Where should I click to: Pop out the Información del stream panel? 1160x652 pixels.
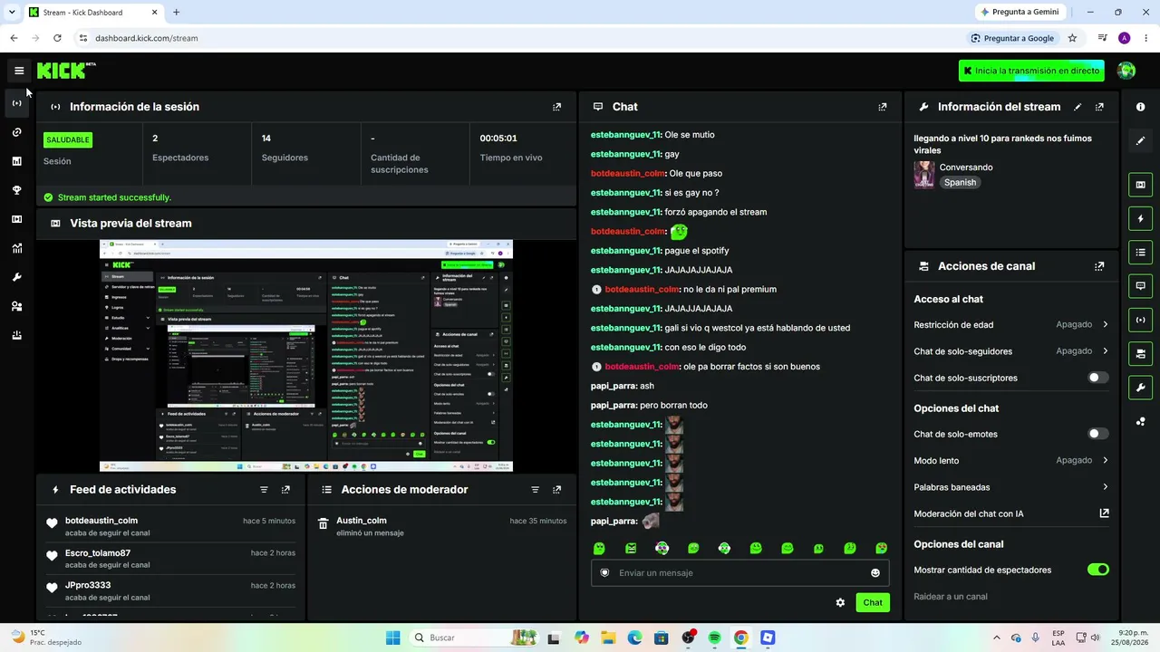click(1099, 107)
